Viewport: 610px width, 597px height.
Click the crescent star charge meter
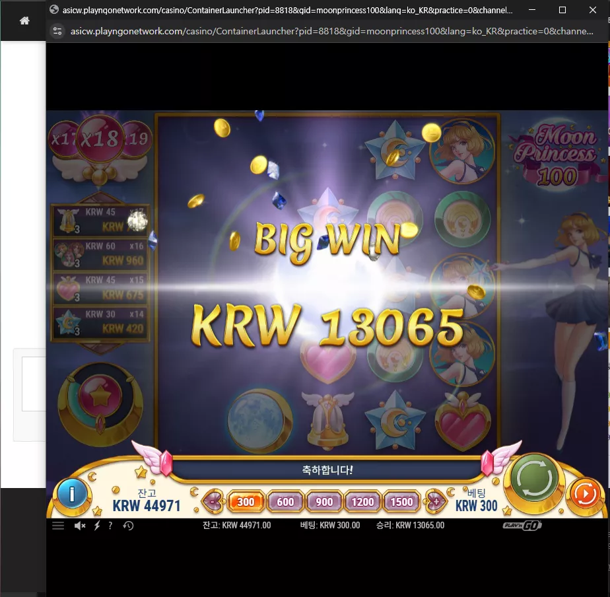point(100,403)
